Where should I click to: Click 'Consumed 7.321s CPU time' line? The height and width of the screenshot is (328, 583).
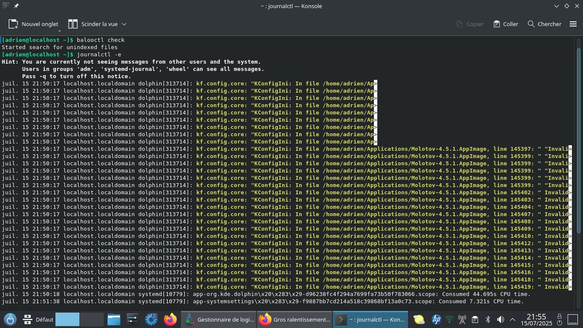pyautogui.click(x=262, y=301)
